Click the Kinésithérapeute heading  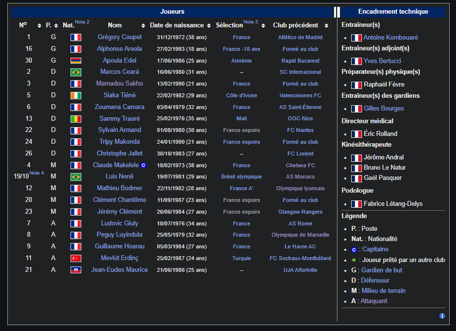tap(366, 145)
